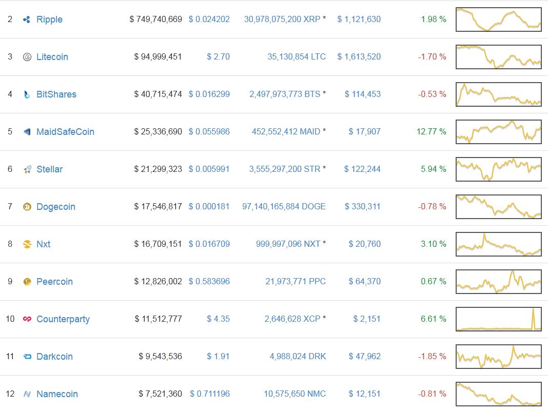The width and height of the screenshot is (548, 411).
Task: Click Dogecoin volume $ 330,311
Action: tap(362, 207)
